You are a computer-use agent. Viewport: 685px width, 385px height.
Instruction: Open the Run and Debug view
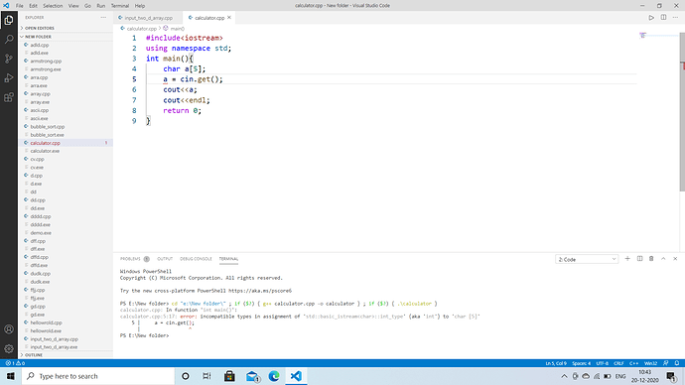pyautogui.click(x=9, y=77)
